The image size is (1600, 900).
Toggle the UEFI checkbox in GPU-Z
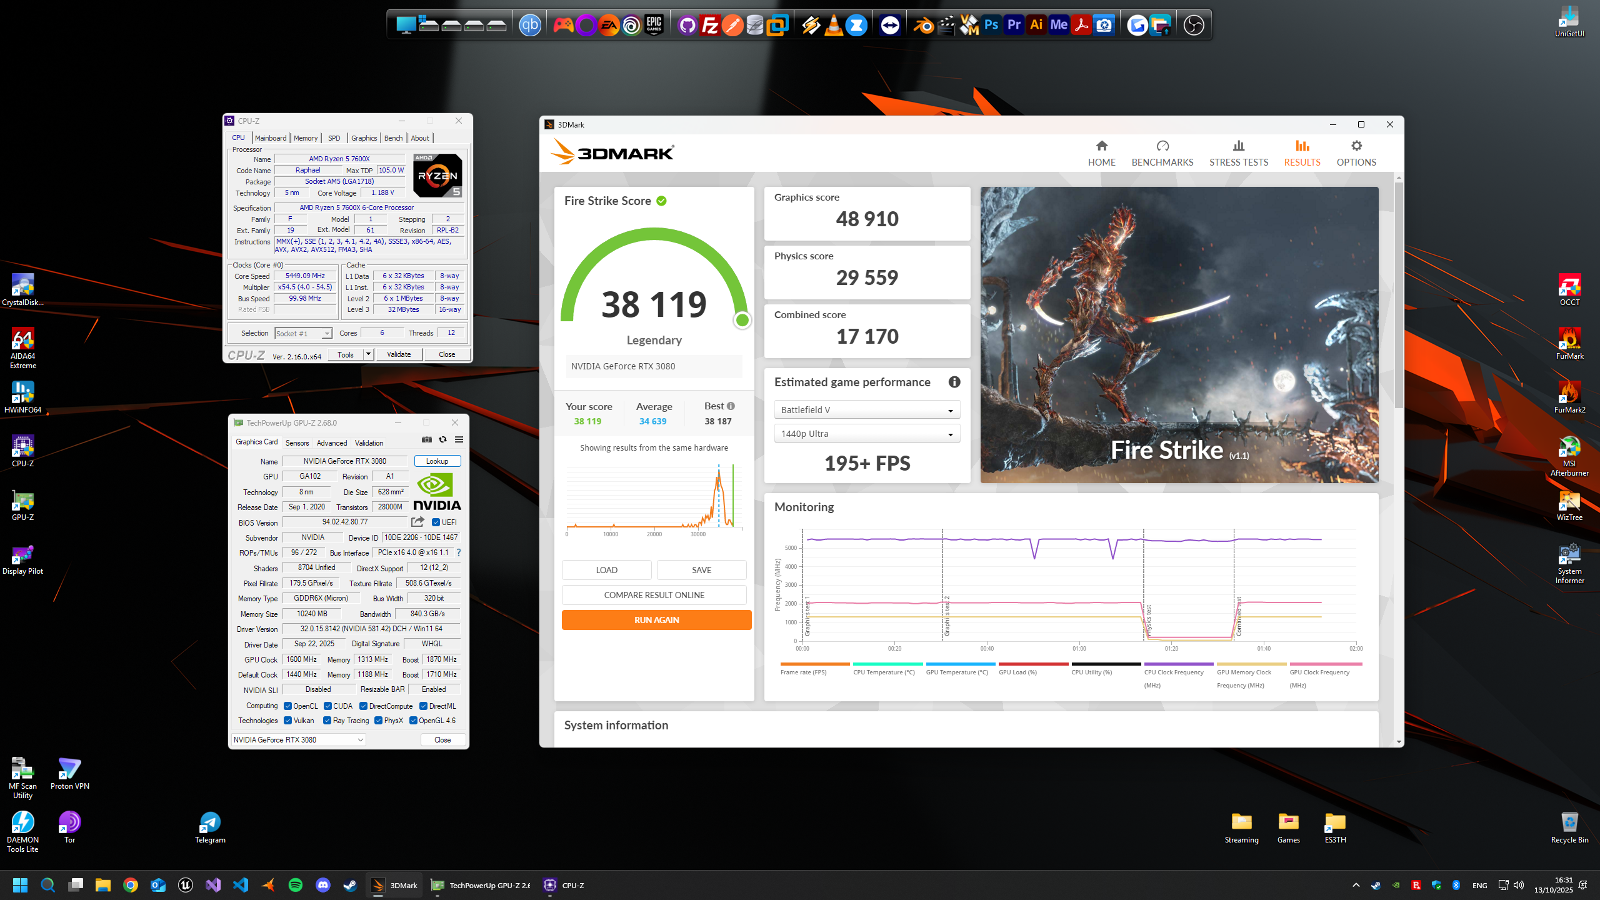pyautogui.click(x=436, y=522)
